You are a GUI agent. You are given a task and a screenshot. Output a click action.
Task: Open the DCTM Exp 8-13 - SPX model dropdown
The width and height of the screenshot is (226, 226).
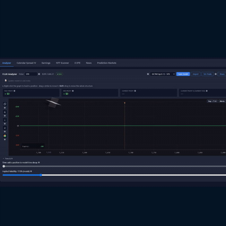pos(163,74)
